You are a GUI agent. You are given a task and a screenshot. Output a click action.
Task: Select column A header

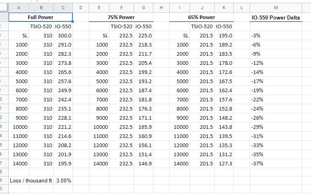(x=19, y=8)
